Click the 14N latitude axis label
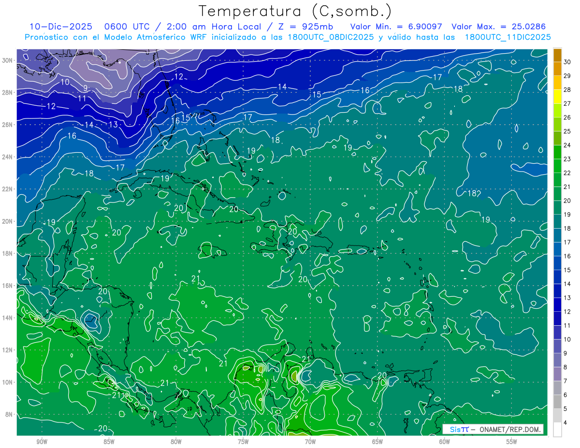This screenshot has width=580, height=448. coord(8,318)
